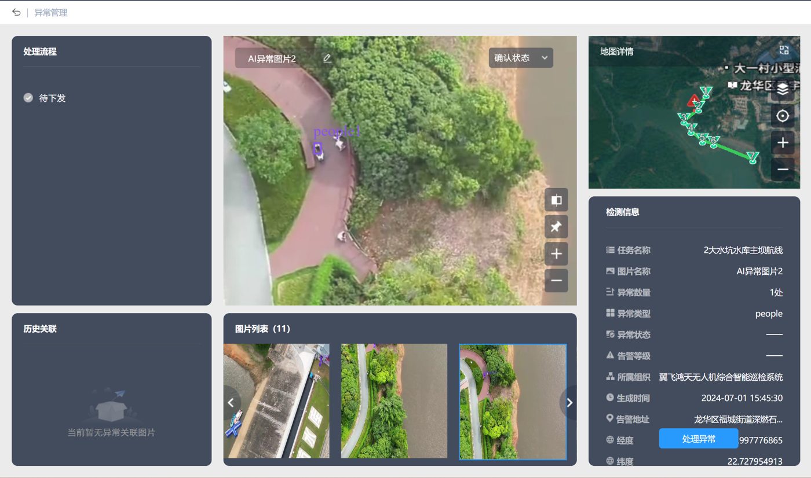
Task: Edit the AI异常图片2 name with the pencil icon
Action: (x=327, y=58)
